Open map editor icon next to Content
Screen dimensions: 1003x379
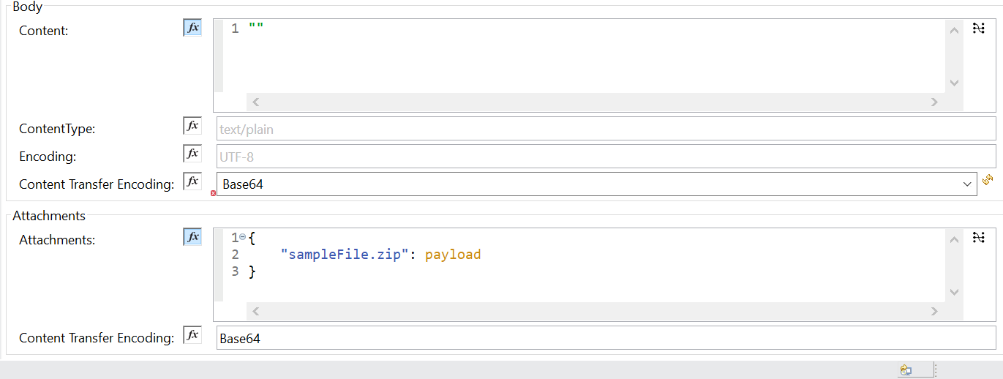point(979,29)
